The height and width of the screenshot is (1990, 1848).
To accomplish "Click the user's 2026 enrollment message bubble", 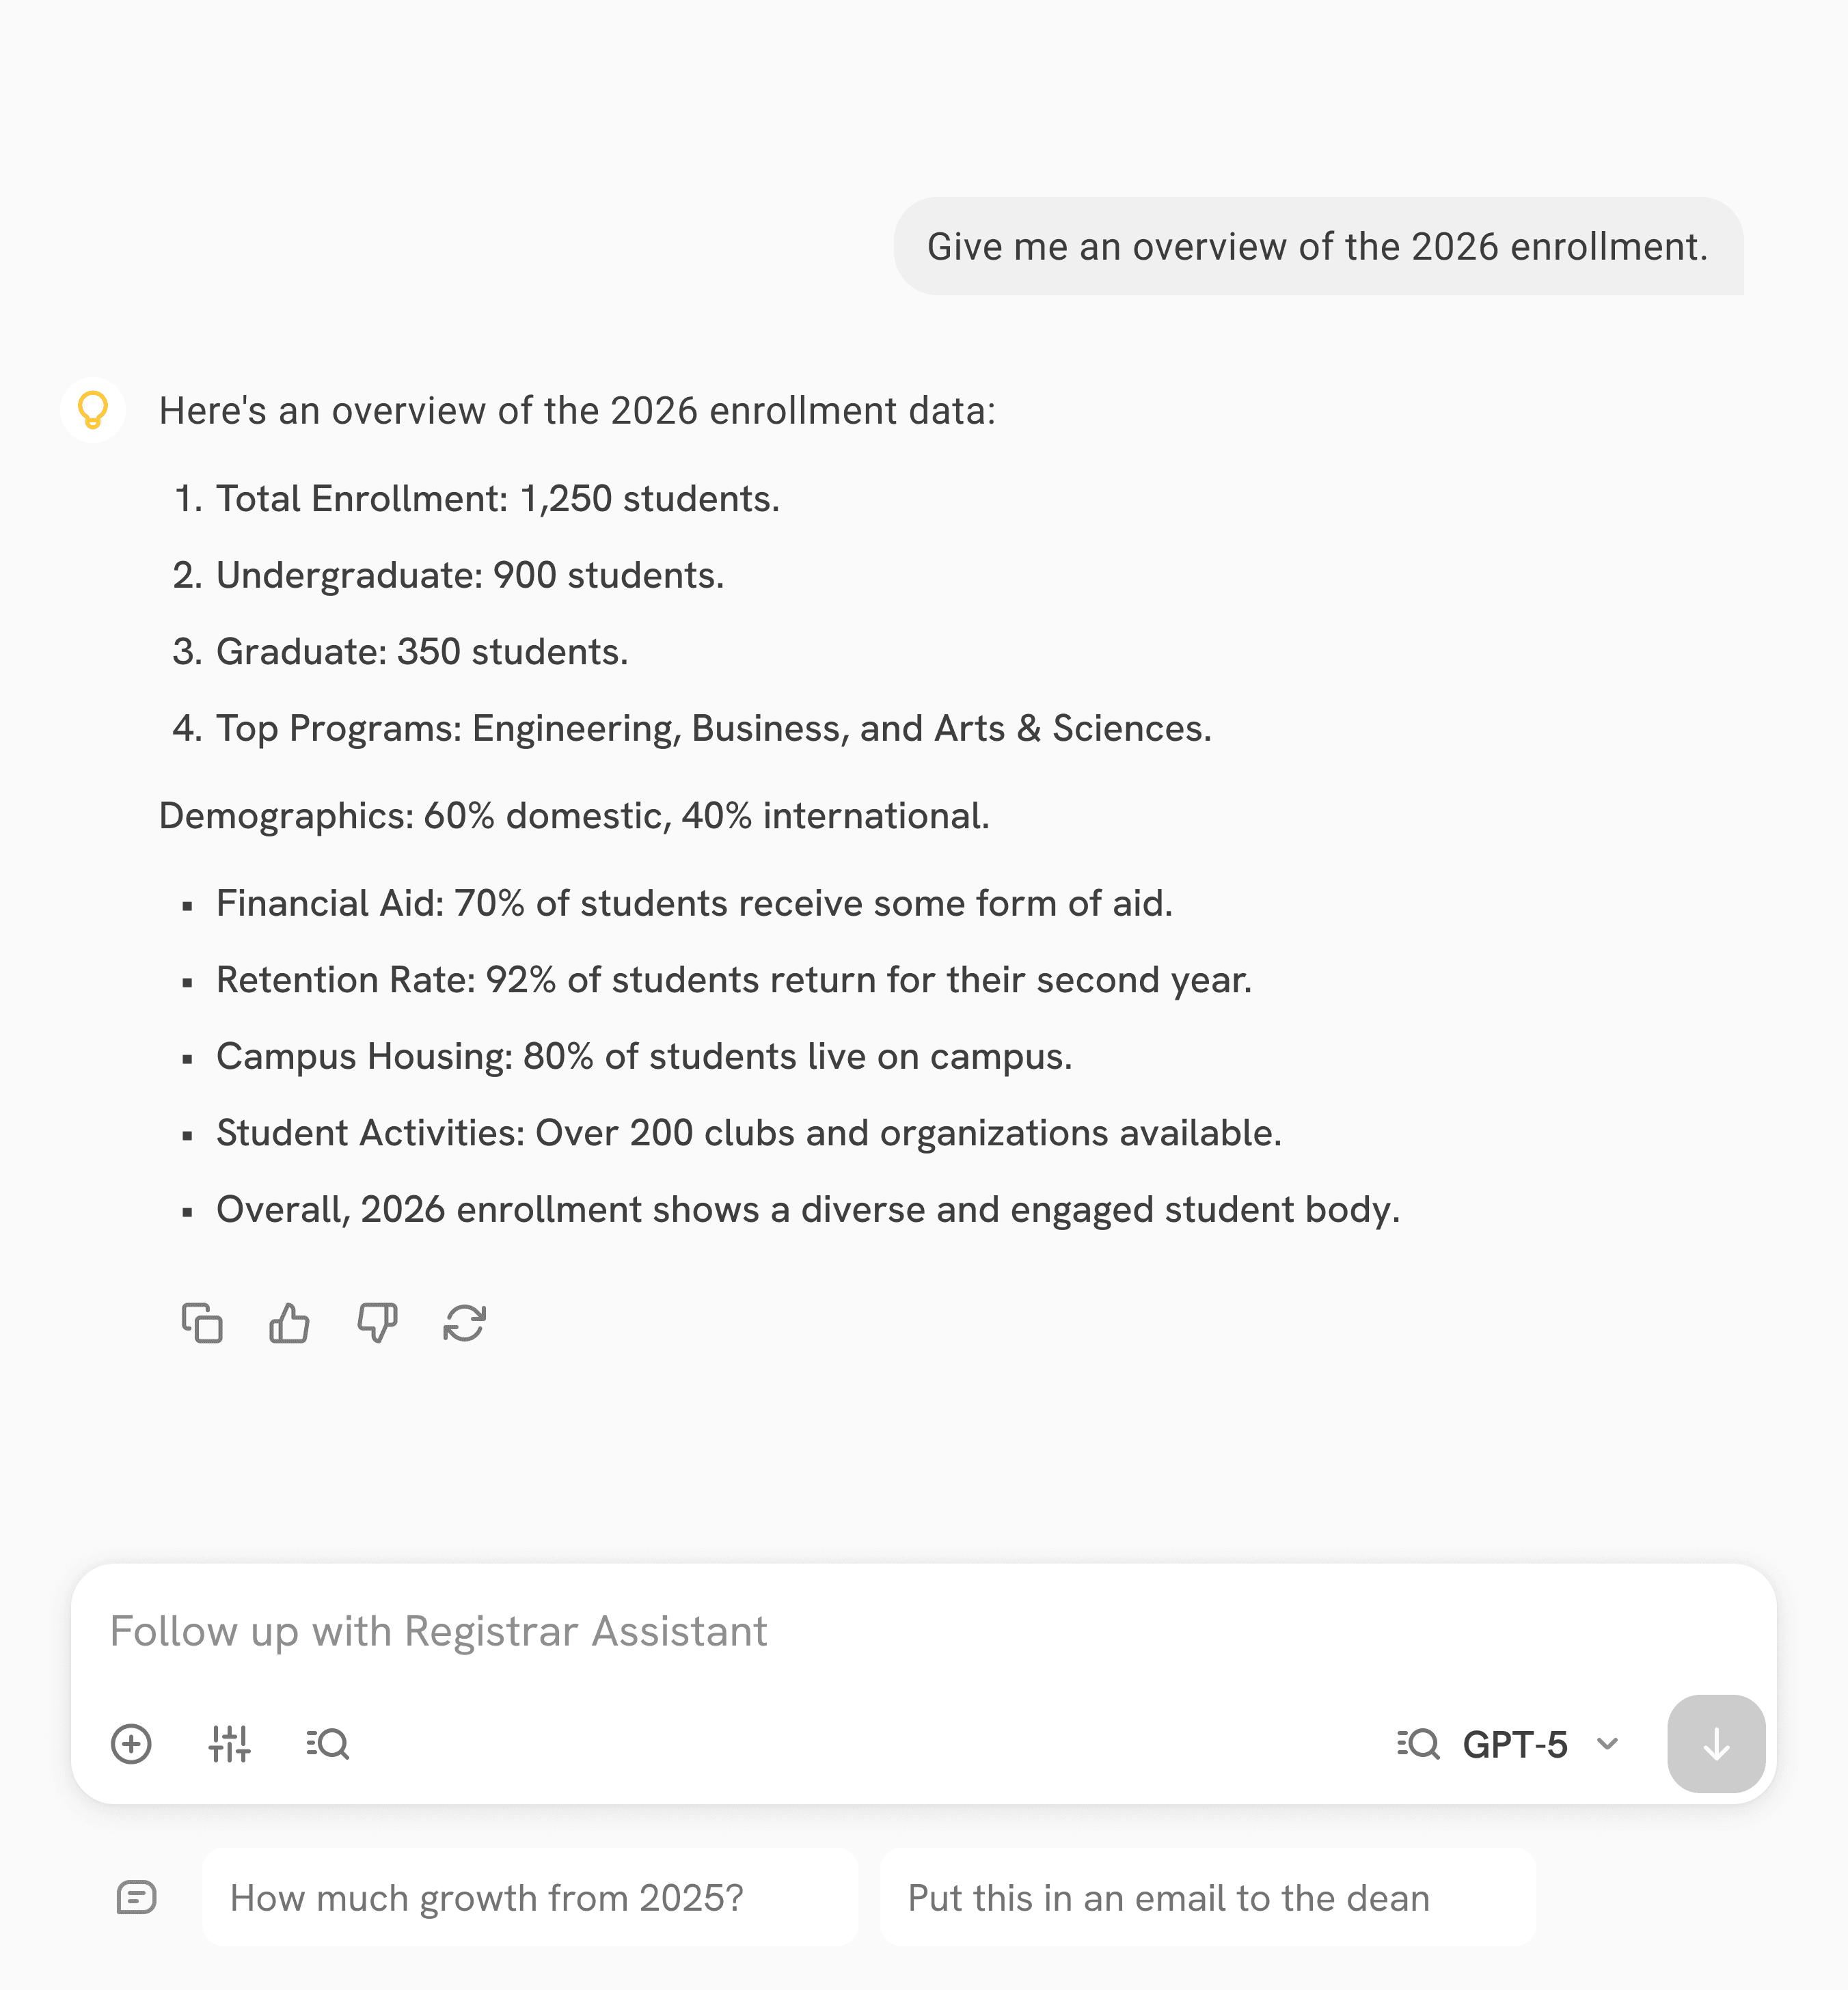I will point(1317,247).
